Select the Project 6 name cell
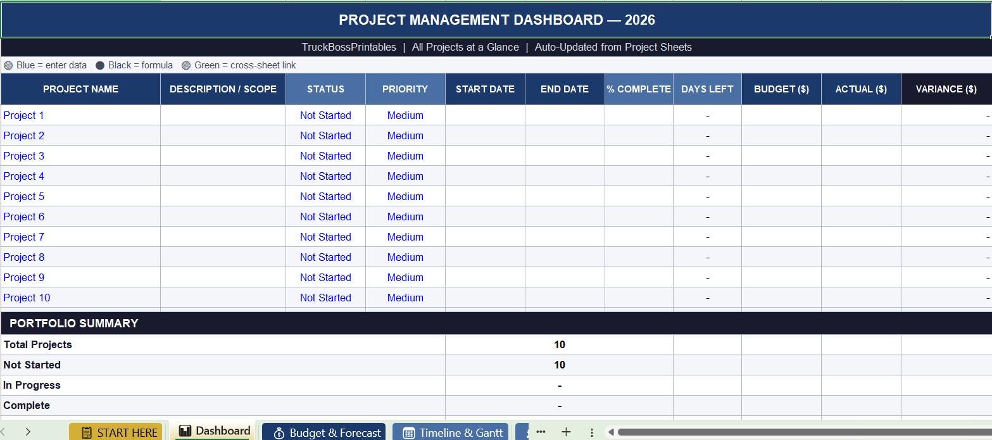The image size is (992, 440). point(80,217)
